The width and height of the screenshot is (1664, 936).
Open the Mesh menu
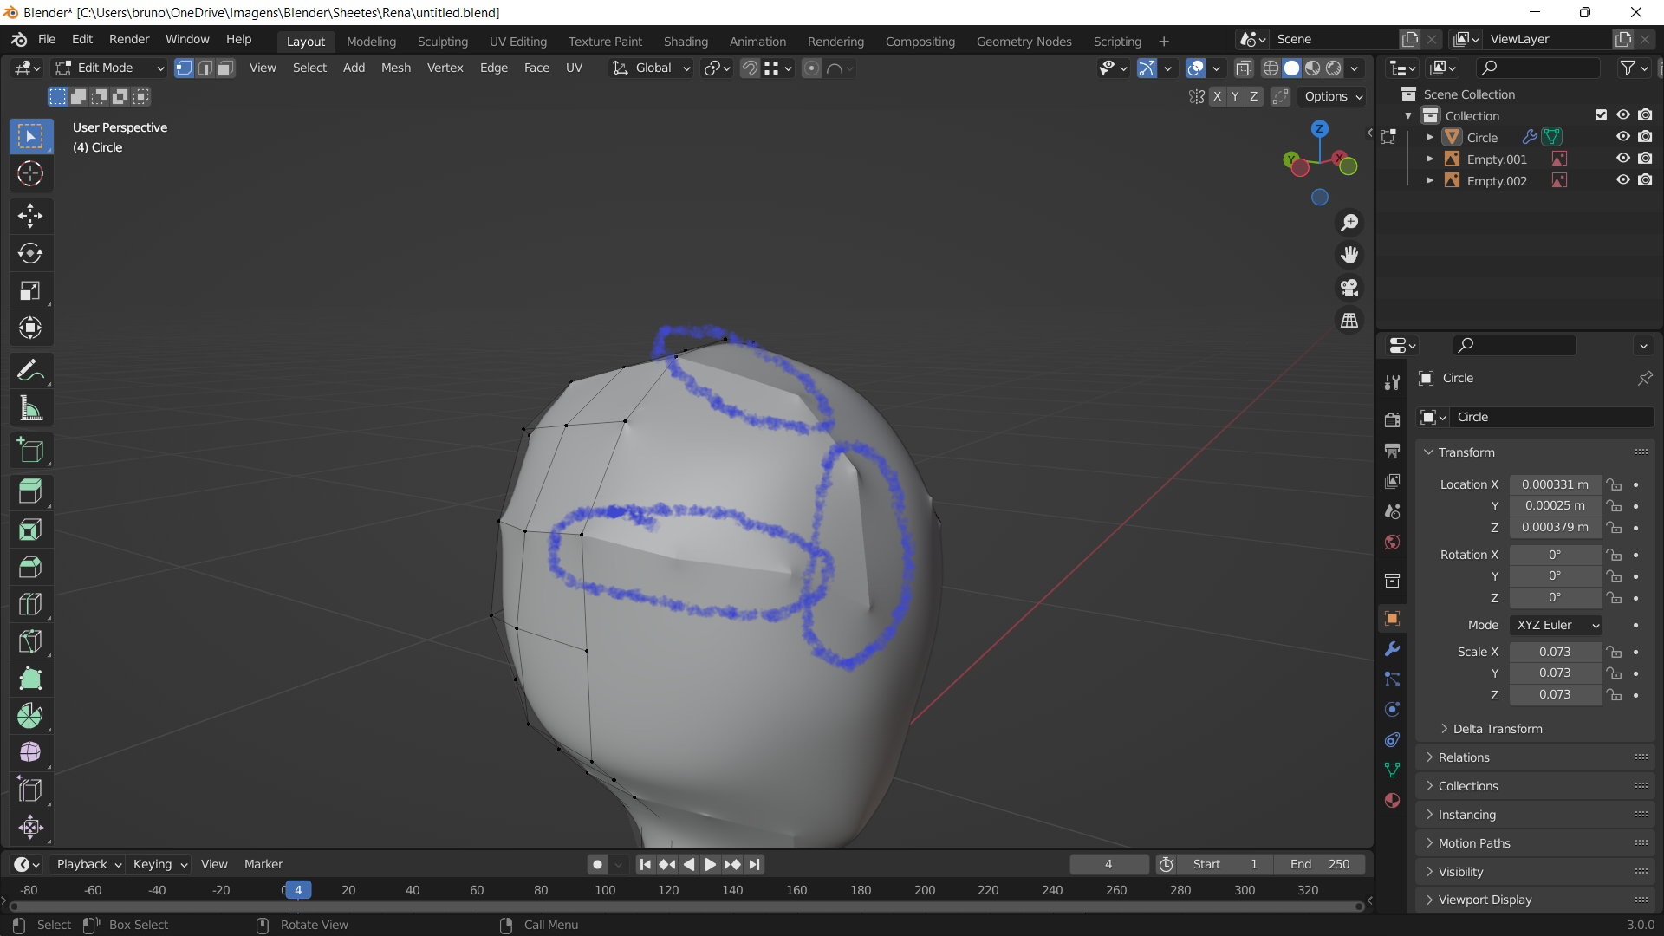(396, 68)
